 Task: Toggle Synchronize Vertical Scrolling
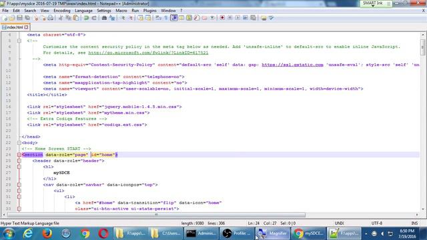point(140,18)
